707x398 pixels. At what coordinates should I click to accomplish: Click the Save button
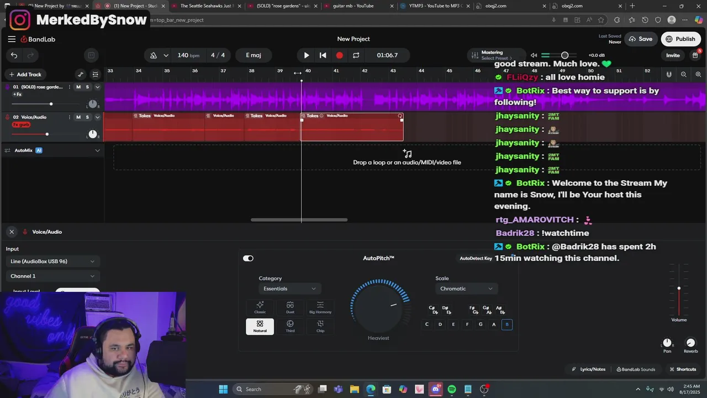click(641, 39)
